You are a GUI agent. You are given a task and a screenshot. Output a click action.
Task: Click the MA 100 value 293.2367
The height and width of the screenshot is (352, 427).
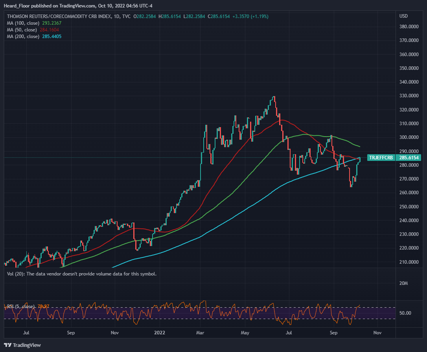(x=52, y=23)
